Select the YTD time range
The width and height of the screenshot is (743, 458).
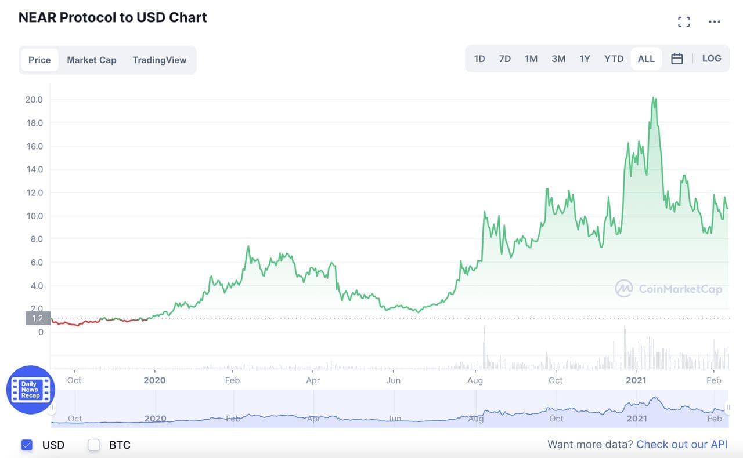[614, 59]
